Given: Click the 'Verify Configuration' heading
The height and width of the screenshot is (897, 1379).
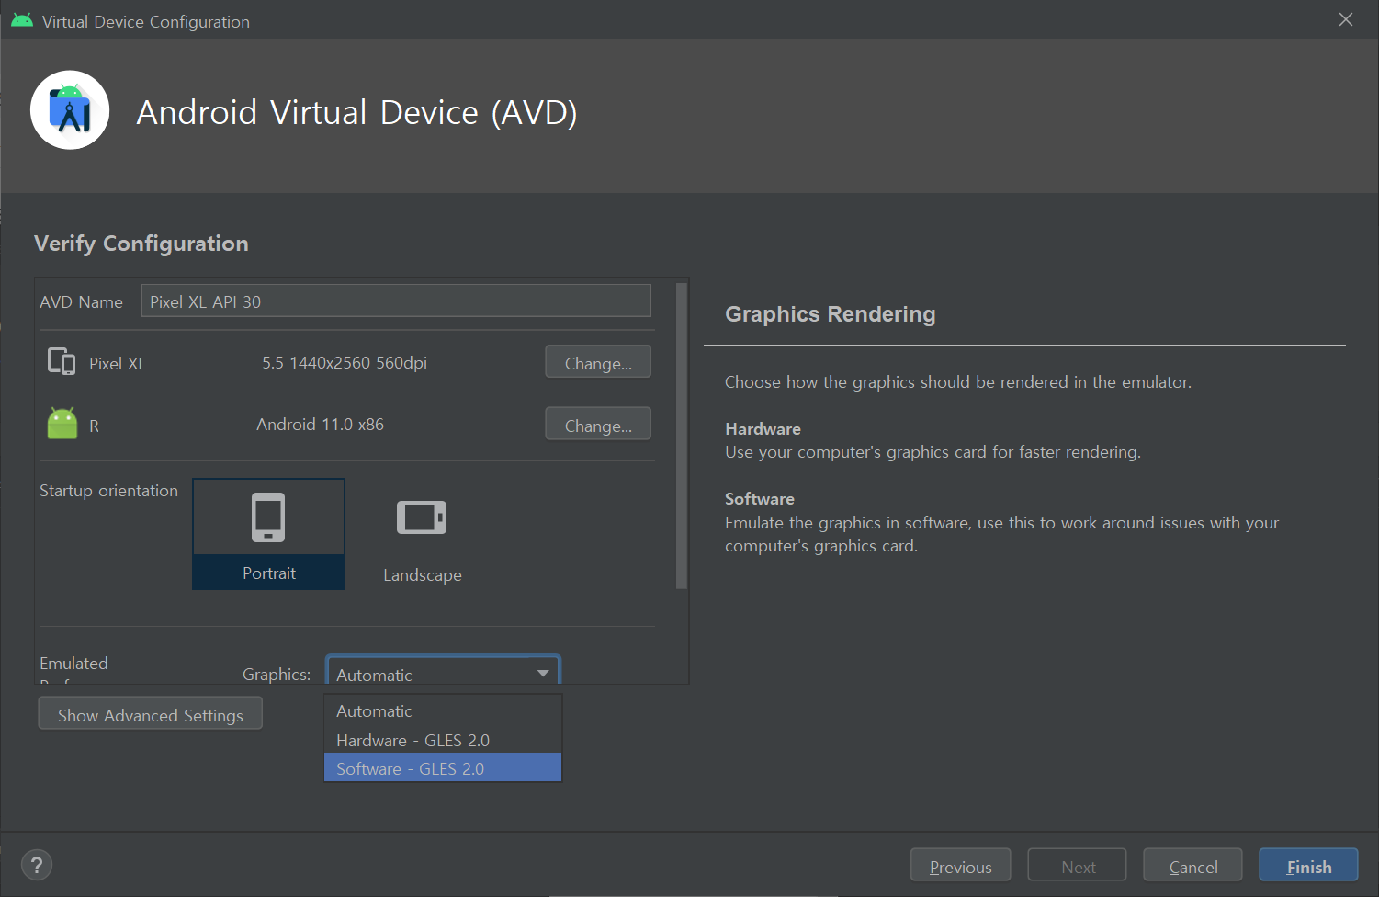Looking at the screenshot, I should click(x=141, y=244).
